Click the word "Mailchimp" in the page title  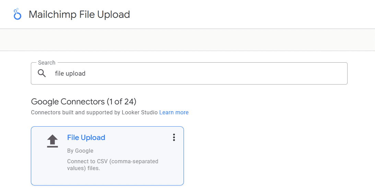coord(52,14)
